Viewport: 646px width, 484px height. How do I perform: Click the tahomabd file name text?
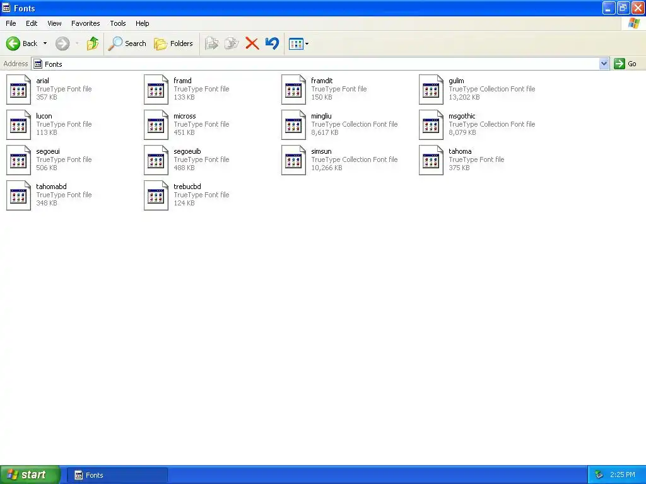pyautogui.click(x=51, y=187)
